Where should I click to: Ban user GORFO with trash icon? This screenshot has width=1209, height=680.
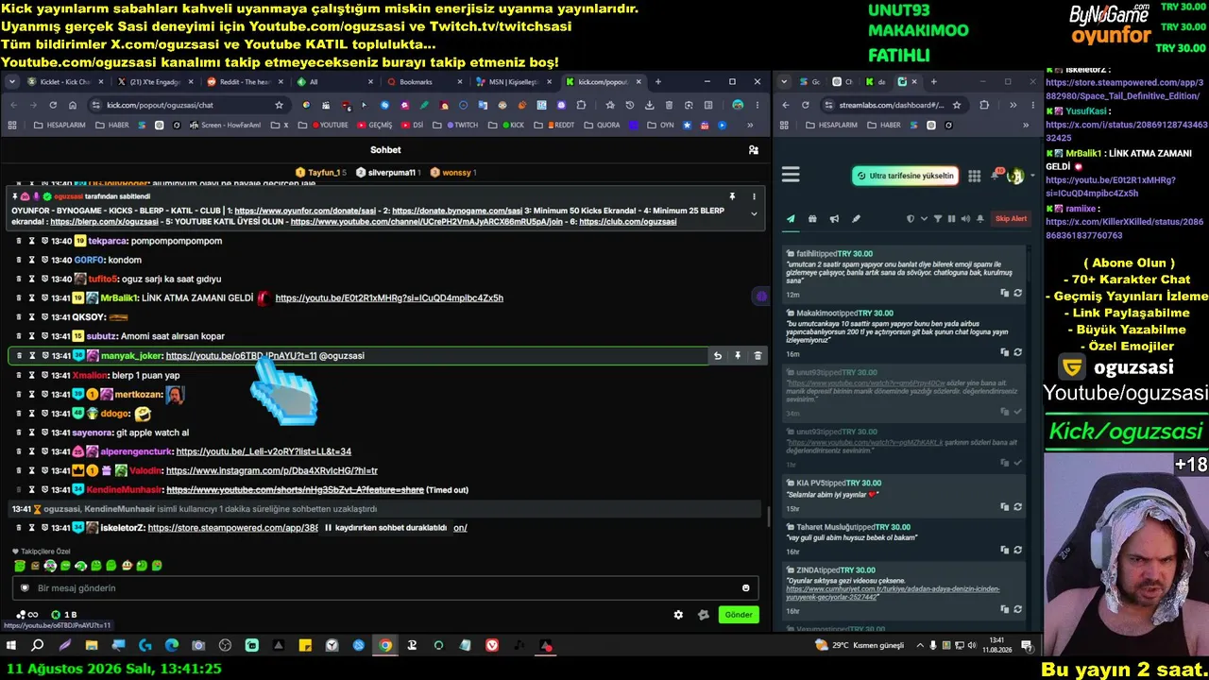coord(19,260)
